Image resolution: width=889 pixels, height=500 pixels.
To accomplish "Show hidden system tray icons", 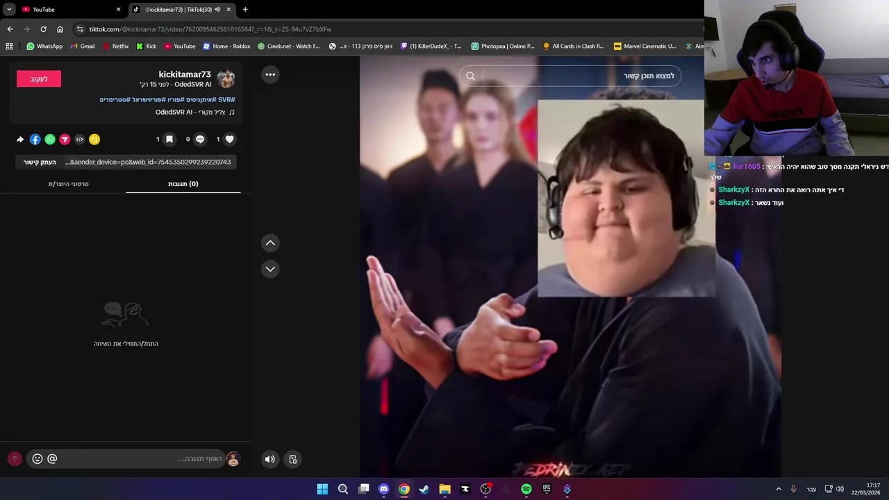I will coord(779,489).
